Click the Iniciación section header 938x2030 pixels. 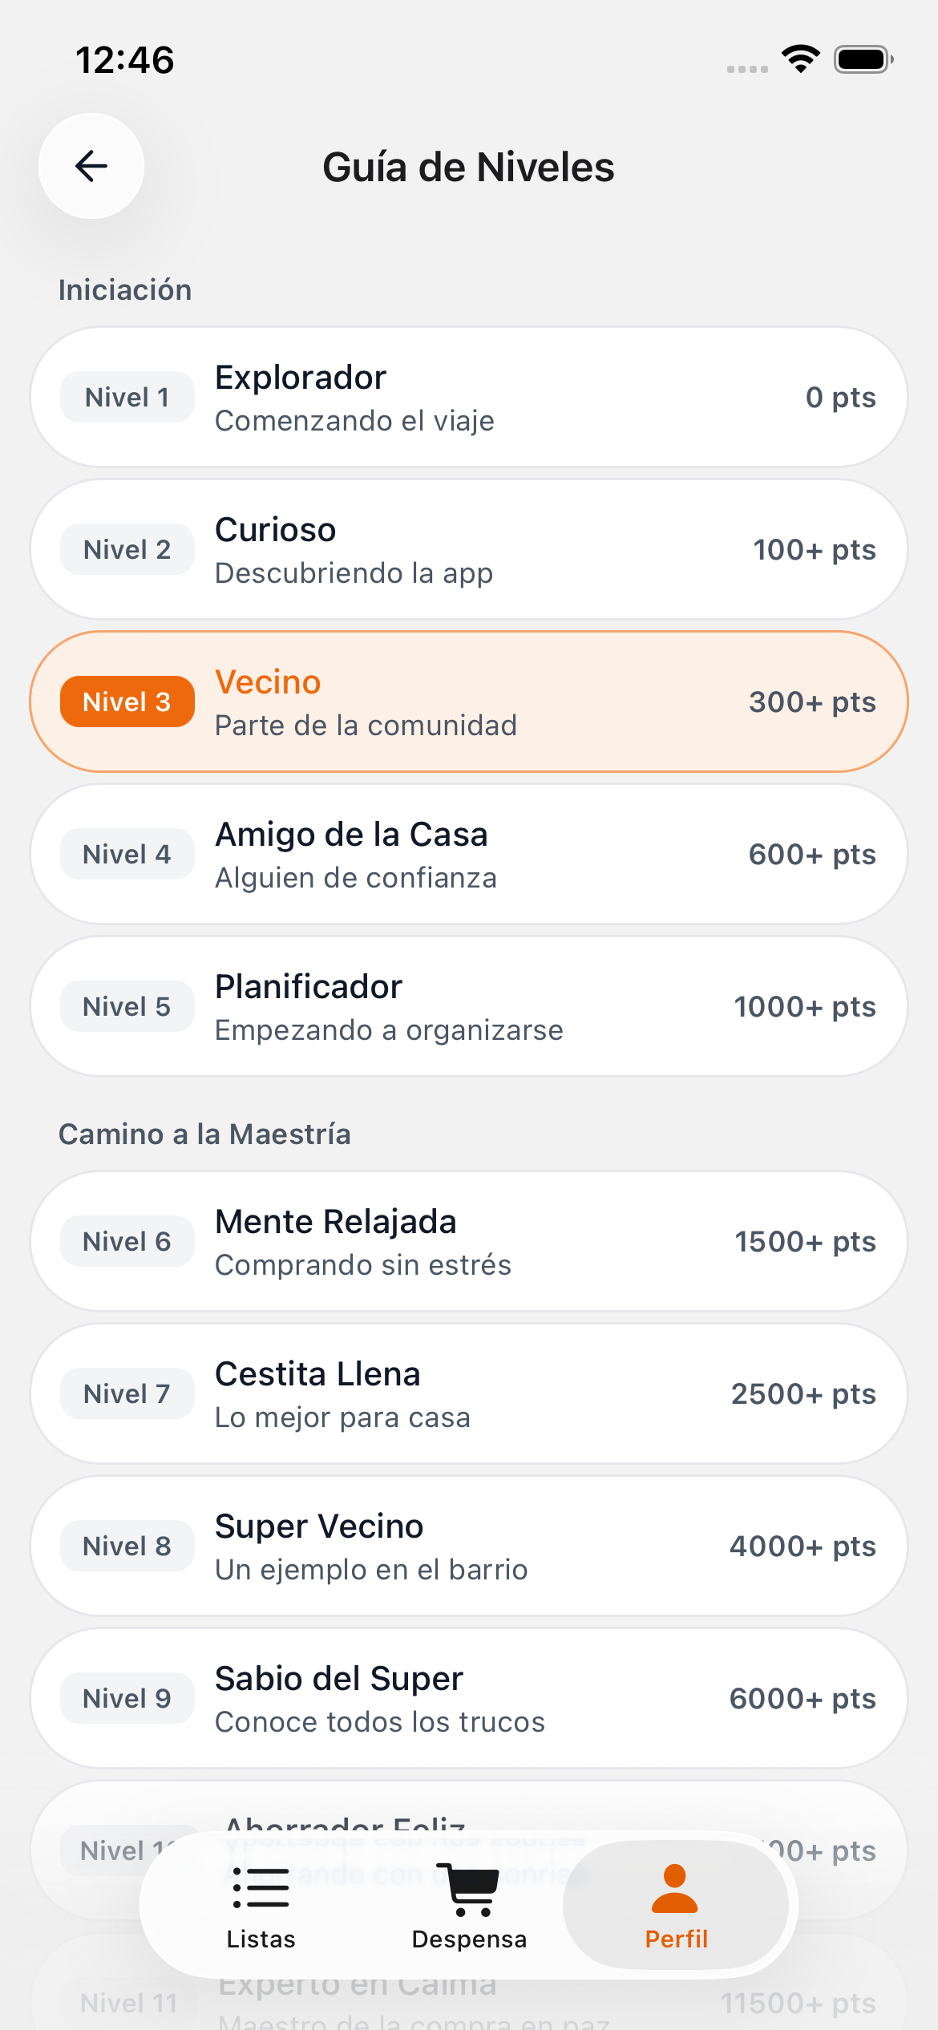tap(125, 289)
